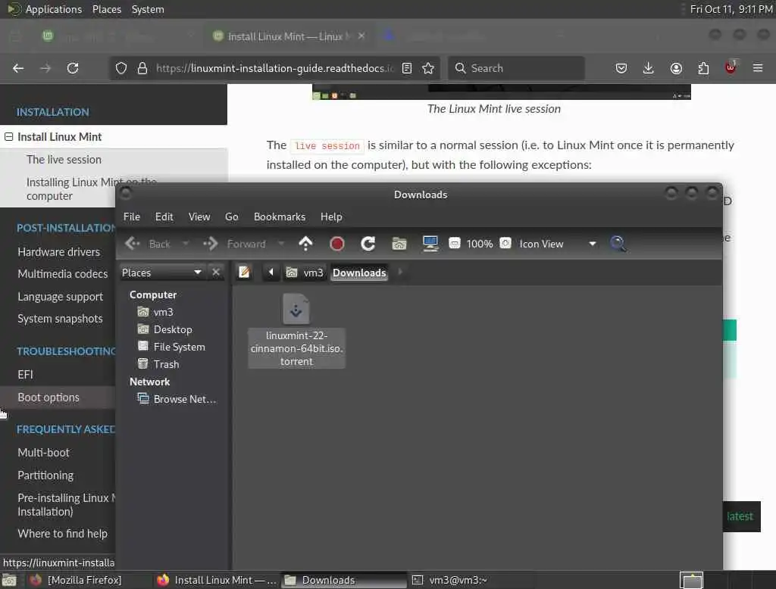
Task: Open Browse Network in sidebar
Action: (x=185, y=399)
